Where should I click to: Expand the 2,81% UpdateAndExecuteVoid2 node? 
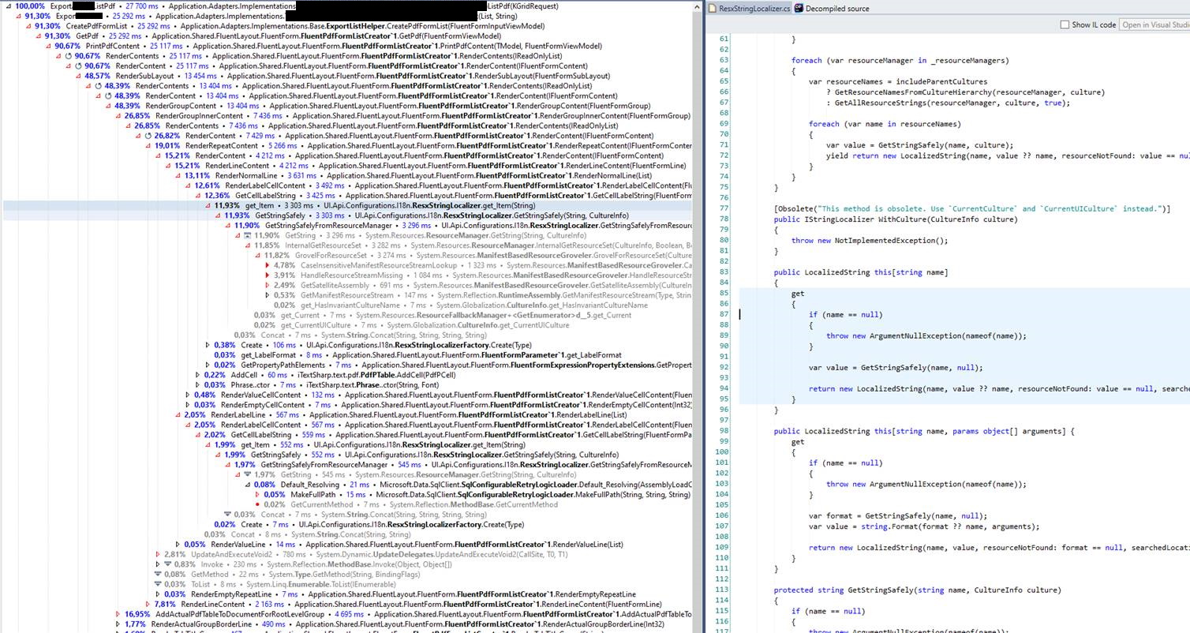(158, 555)
